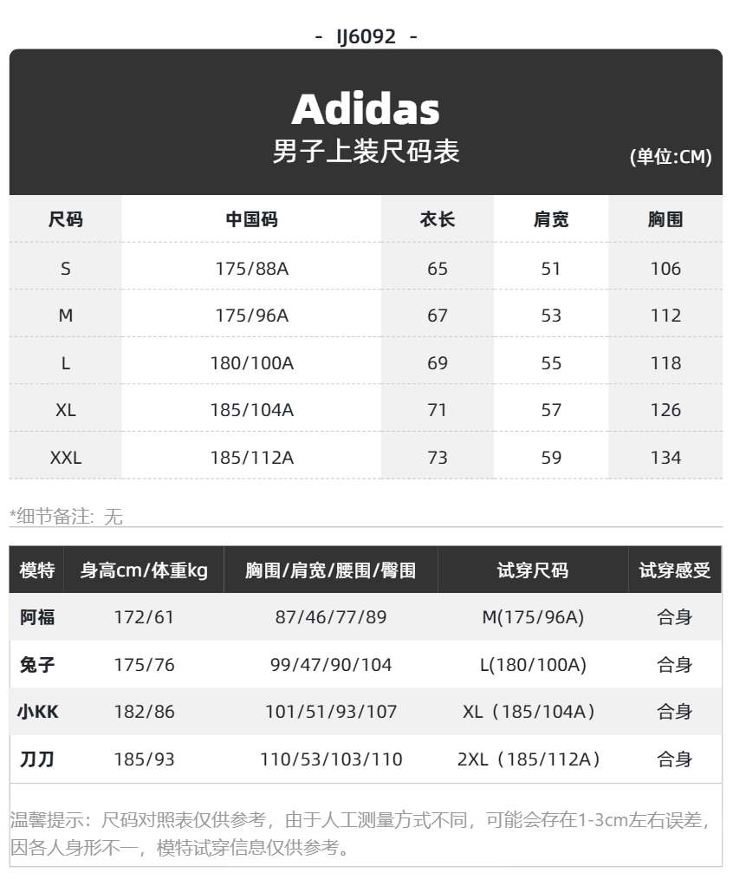Click the 试穿感受 column header
The height and width of the screenshot is (886, 733).
tap(675, 570)
